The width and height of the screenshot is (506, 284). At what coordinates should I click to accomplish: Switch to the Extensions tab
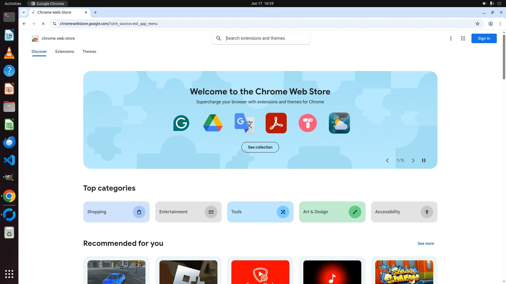[65, 52]
